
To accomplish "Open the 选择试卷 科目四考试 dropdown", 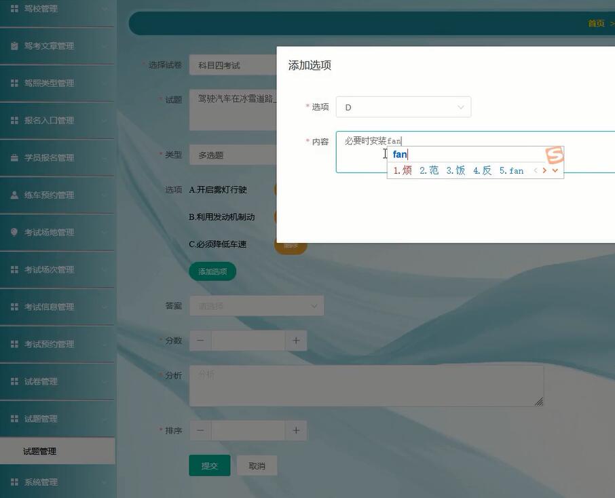I will point(233,65).
